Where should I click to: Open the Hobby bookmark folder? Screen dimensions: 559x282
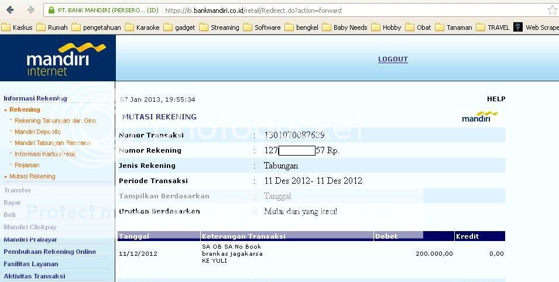(x=386, y=27)
